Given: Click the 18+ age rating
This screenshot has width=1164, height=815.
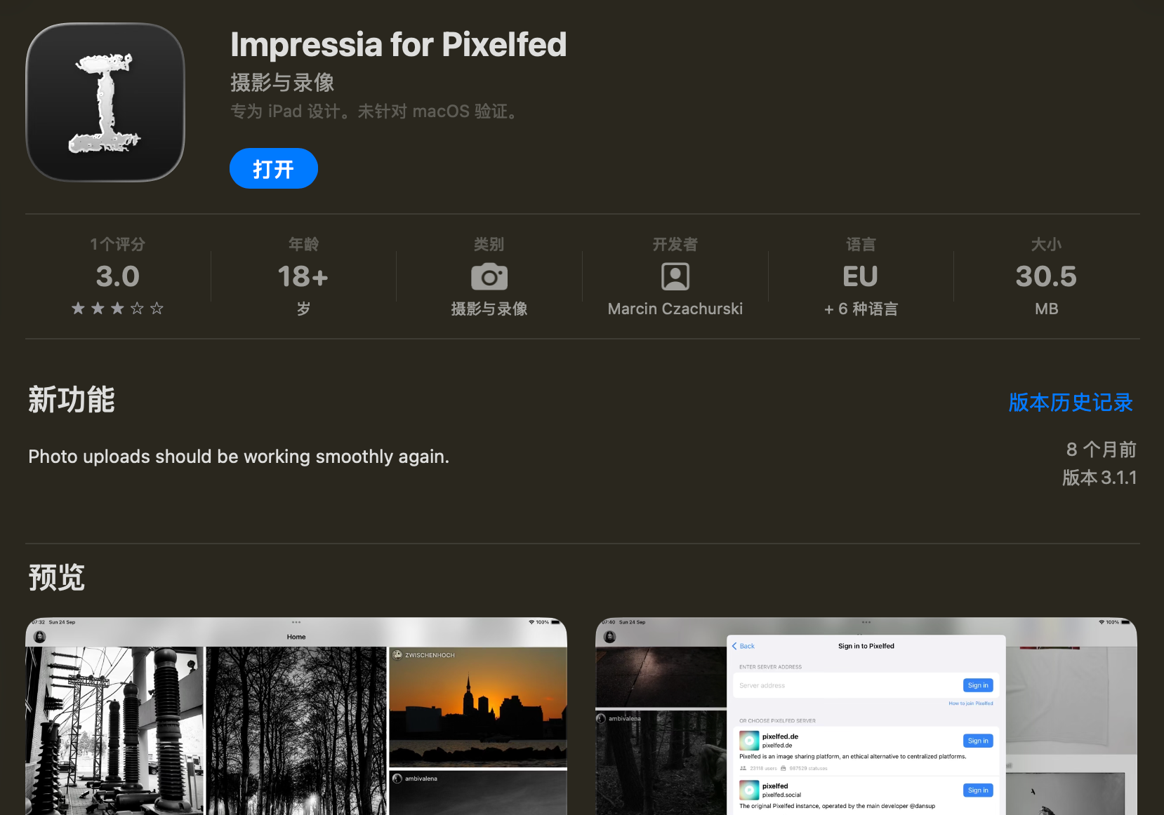Looking at the screenshot, I should tap(303, 276).
